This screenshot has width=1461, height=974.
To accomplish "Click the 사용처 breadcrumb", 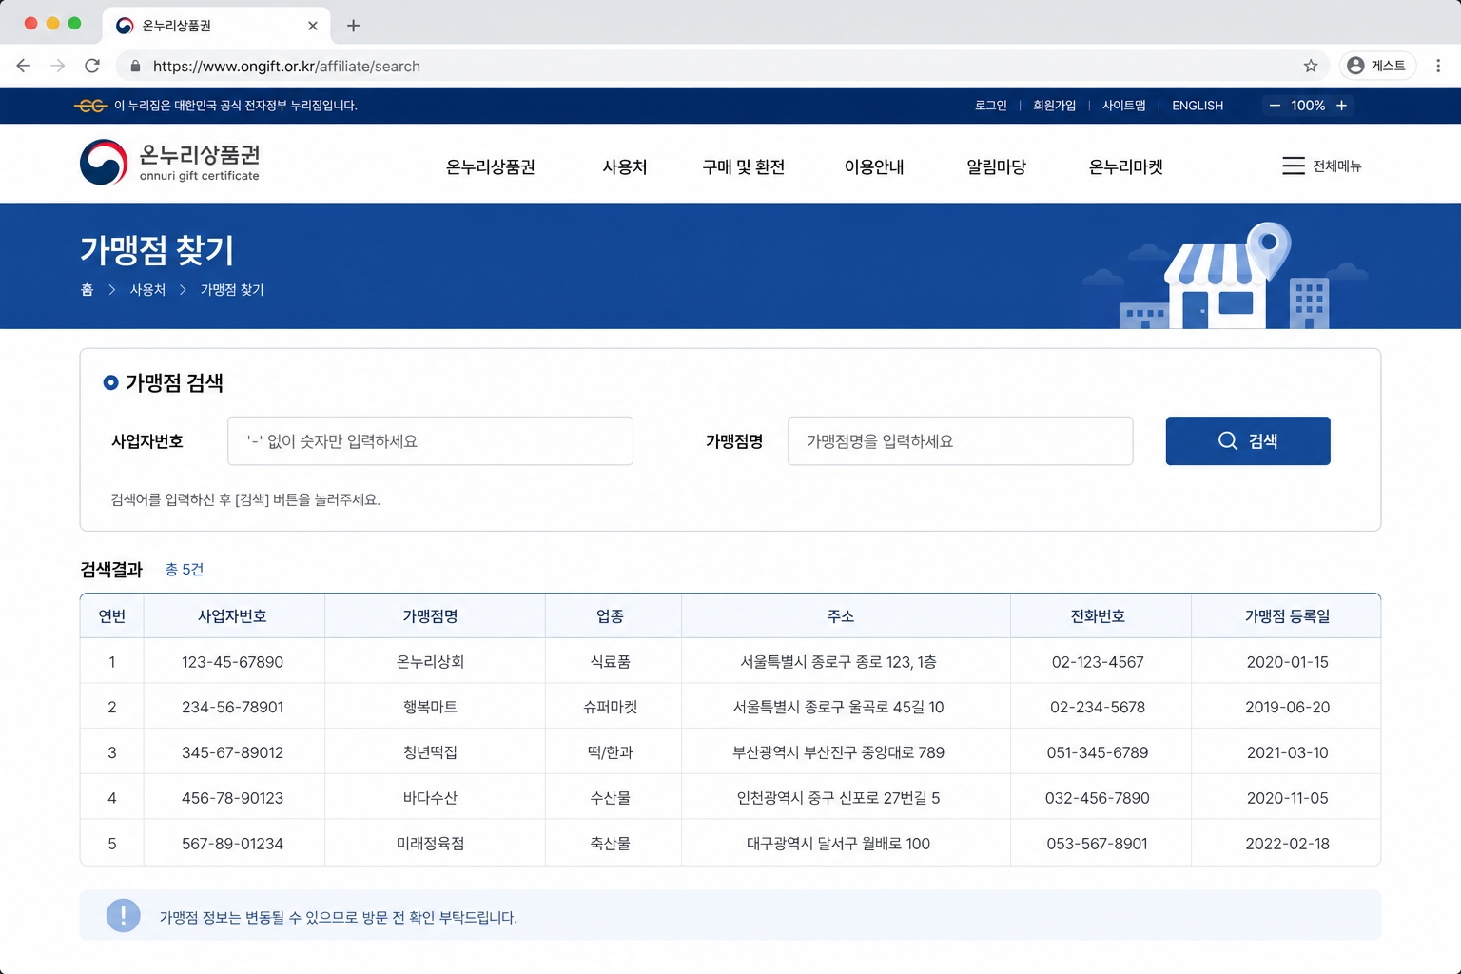I will coord(147,289).
